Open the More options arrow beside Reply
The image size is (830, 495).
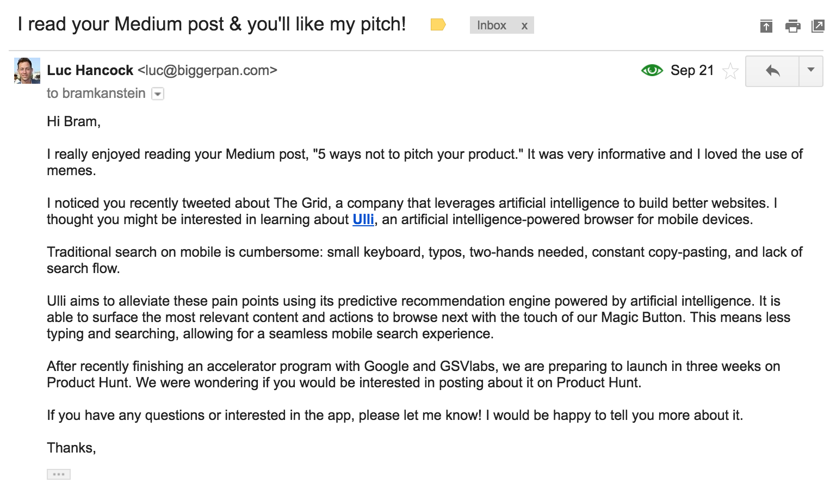[811, 71]
